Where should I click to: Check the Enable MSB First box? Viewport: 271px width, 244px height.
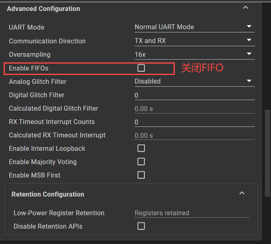(x=141, y=175)
